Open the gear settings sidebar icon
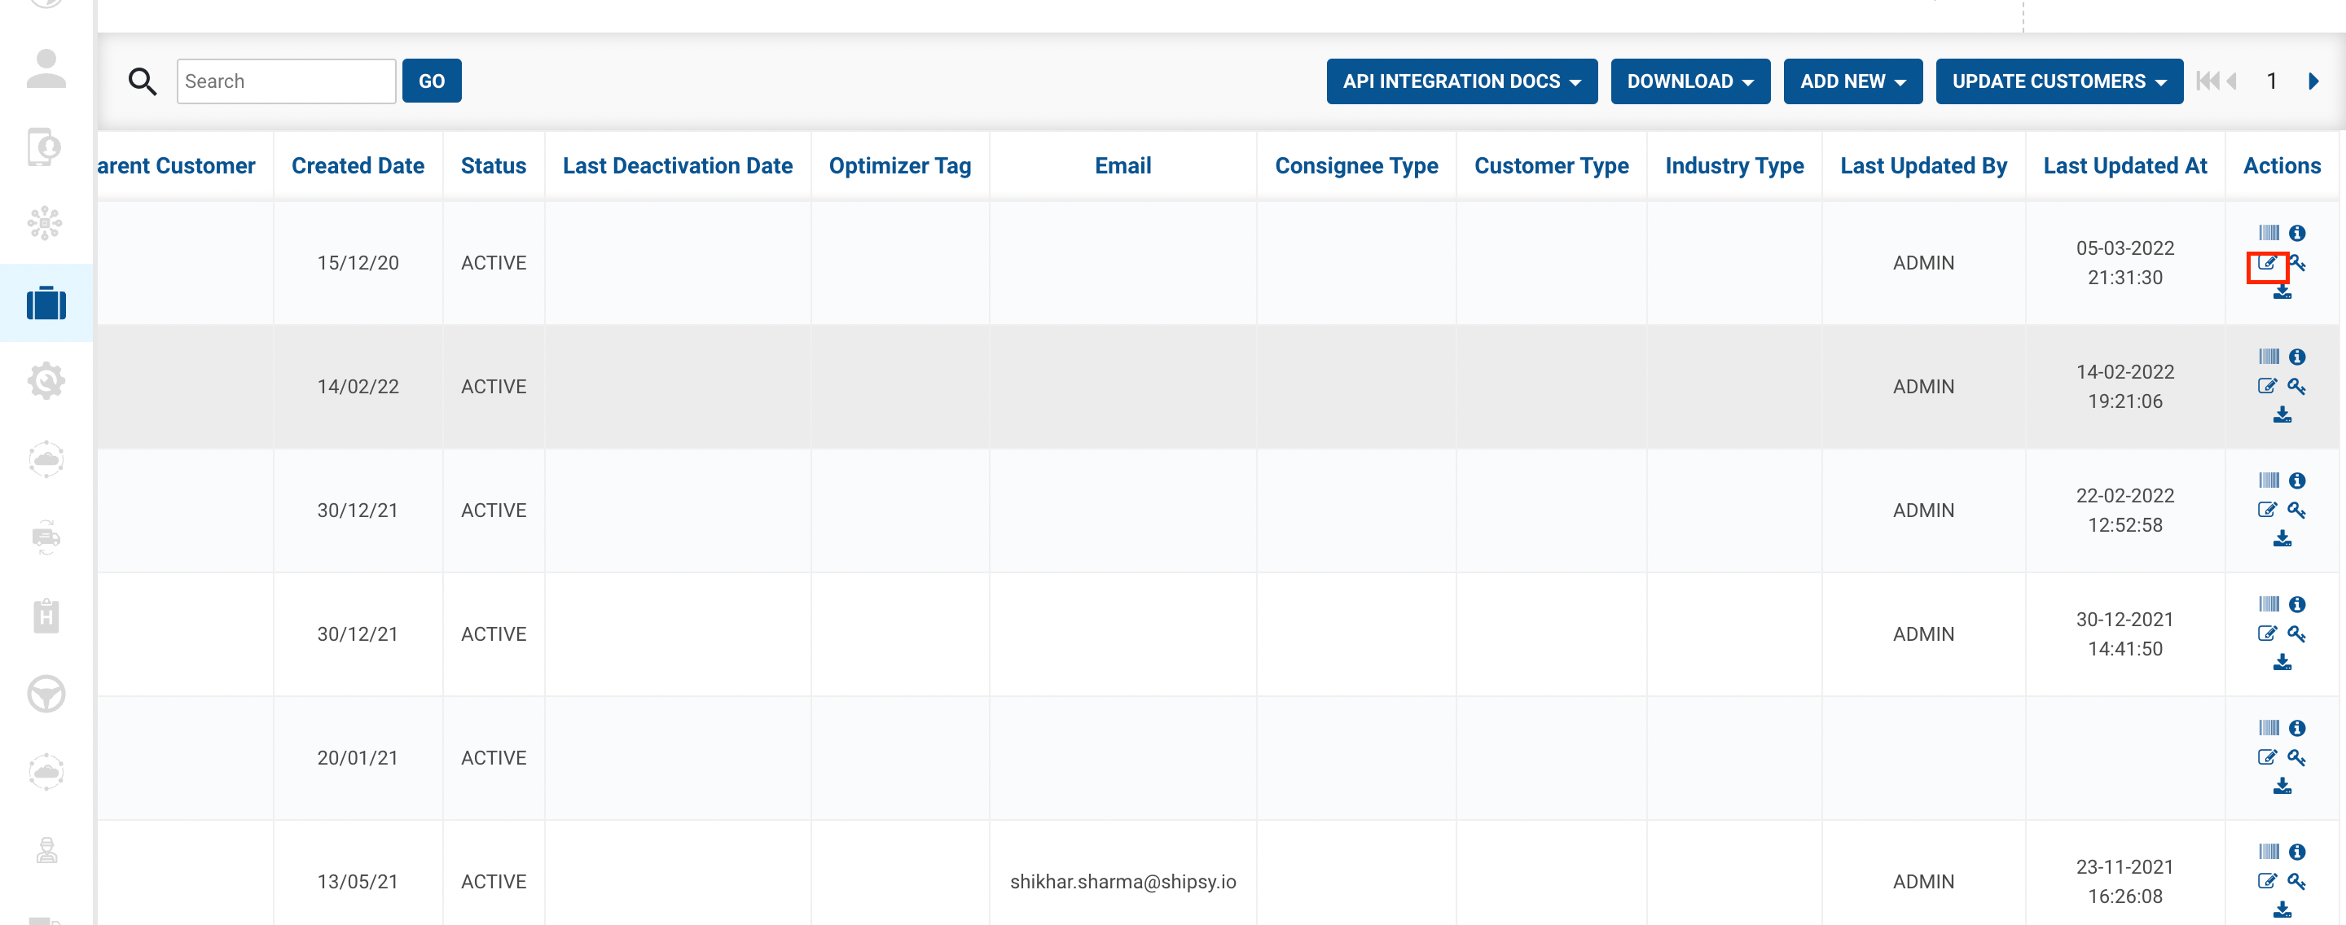 click(x=46, y=380)
